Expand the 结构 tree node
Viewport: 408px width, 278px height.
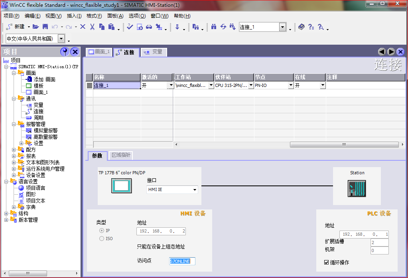(6, 213)
